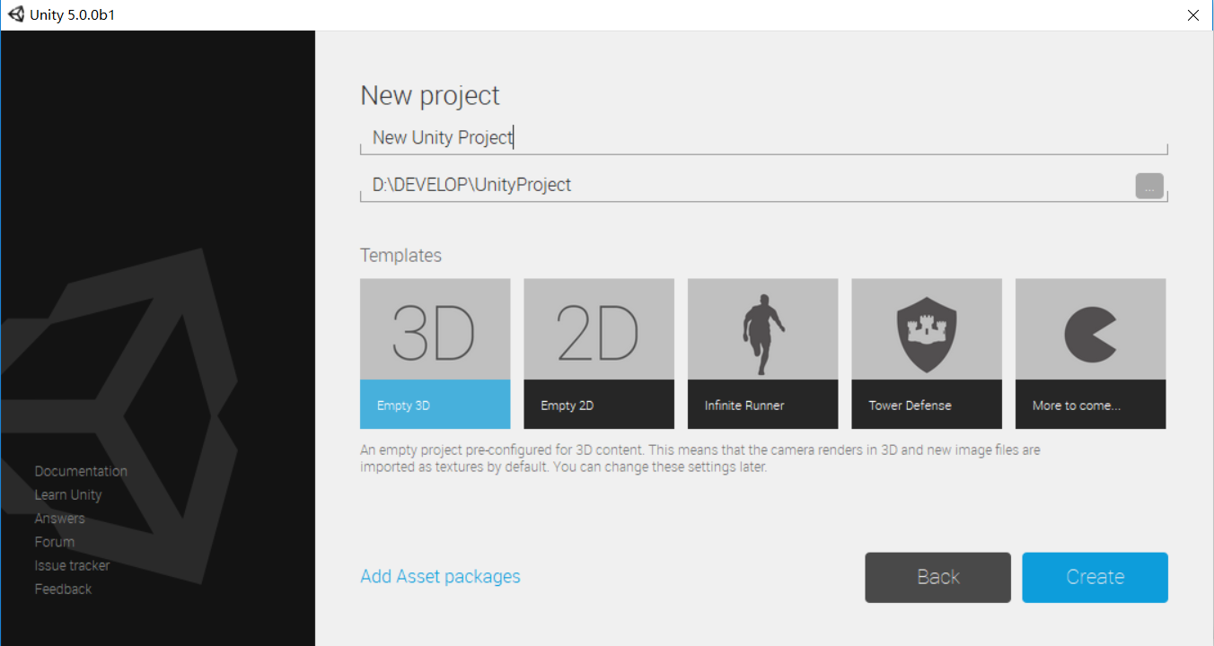Choose the Empty 2D template thumbnail

pos(599,328)
